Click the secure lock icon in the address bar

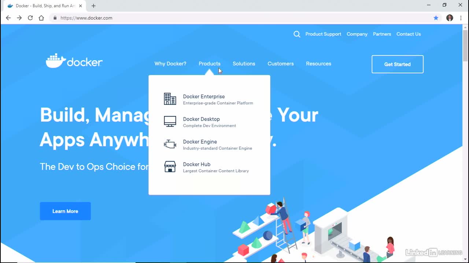coord(55,18)
